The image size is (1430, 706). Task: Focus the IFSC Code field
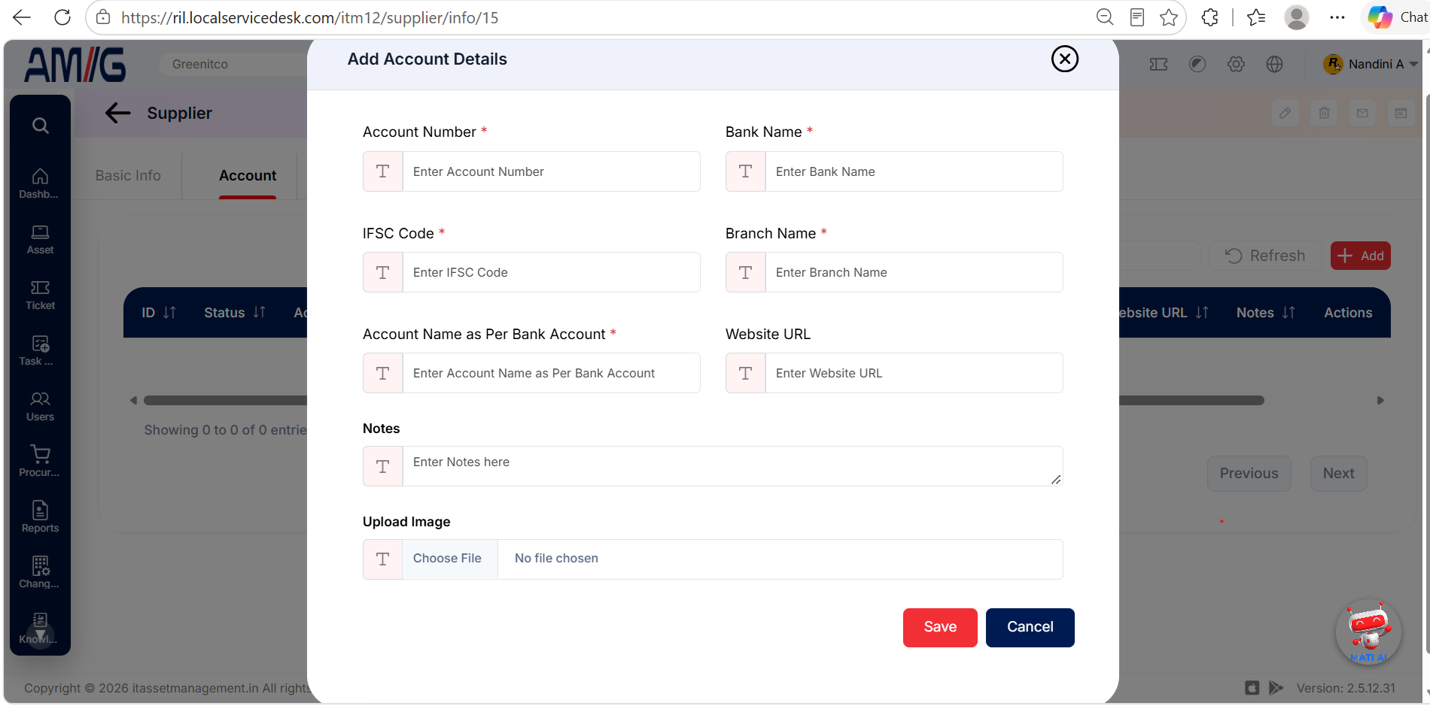pyautogui.click(x=551, y=272)
